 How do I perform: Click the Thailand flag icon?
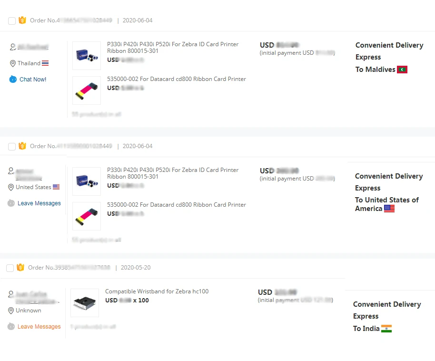tap(45, 63)
